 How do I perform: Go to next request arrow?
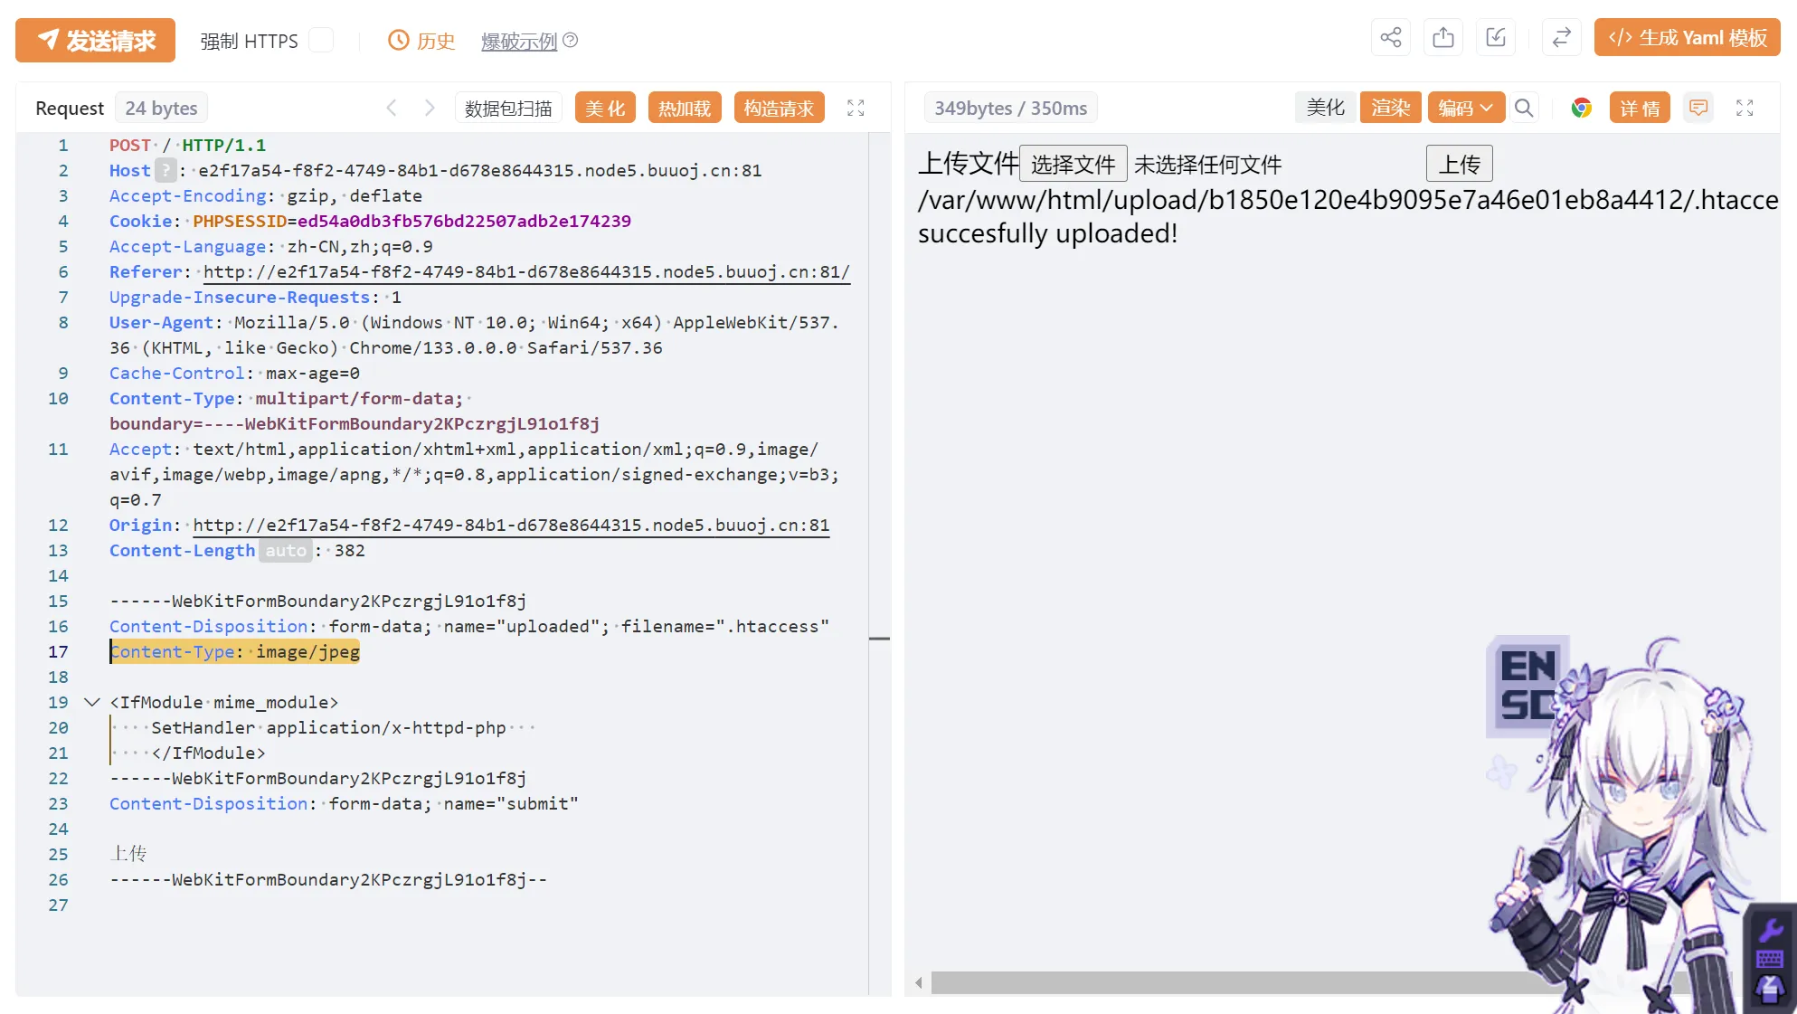click(x=430, y=108)
